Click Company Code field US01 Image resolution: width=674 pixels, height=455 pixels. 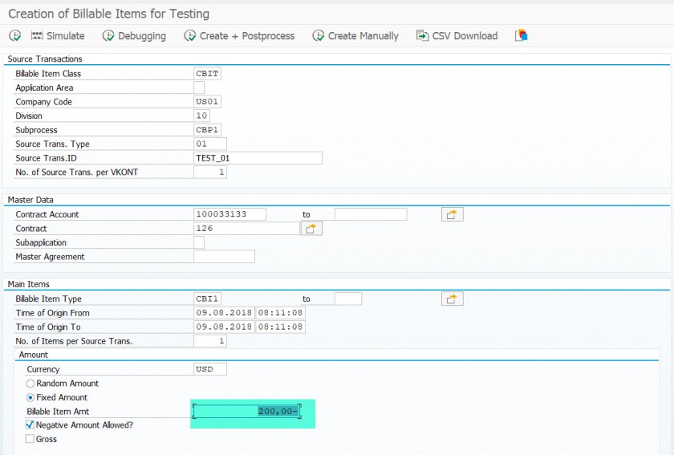point(207,101)
